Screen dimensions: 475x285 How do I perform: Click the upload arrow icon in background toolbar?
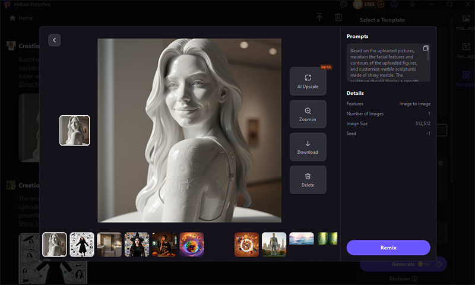[x=319, y=17]
